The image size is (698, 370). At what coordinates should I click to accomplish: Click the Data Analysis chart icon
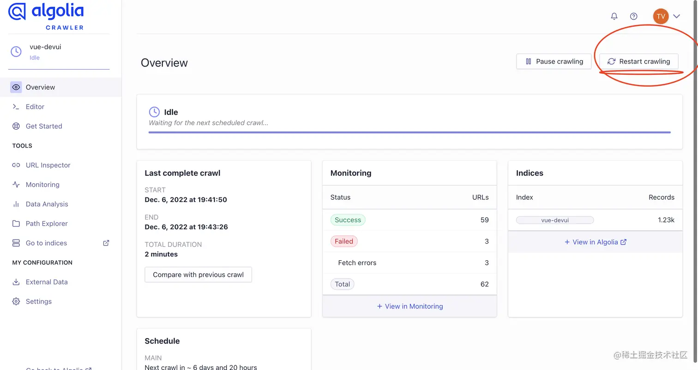16,204
